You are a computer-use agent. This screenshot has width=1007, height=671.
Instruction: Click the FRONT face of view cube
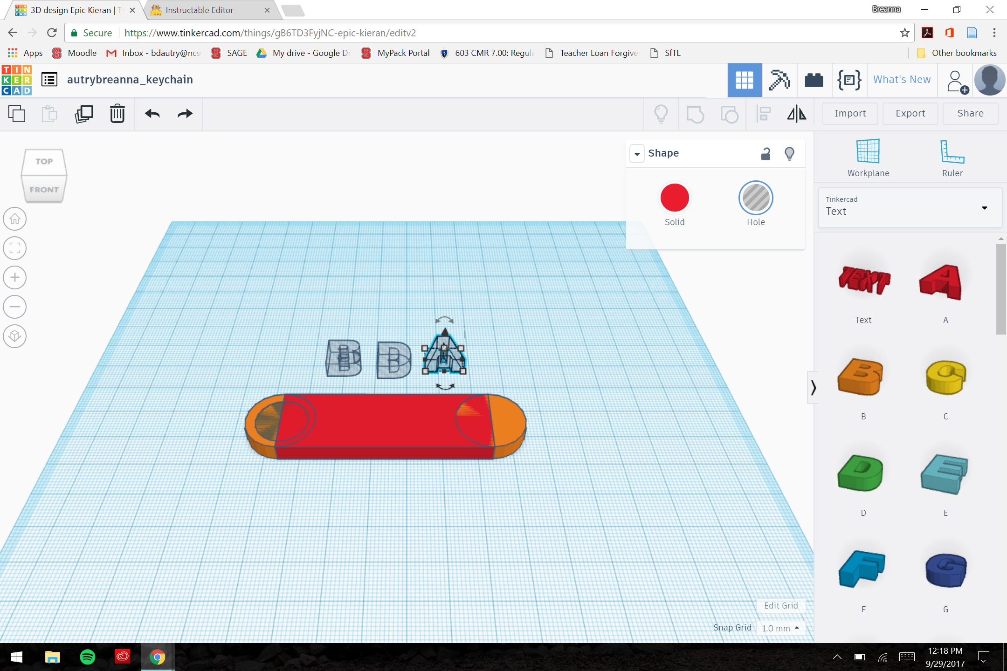click(x=44, y=189)
